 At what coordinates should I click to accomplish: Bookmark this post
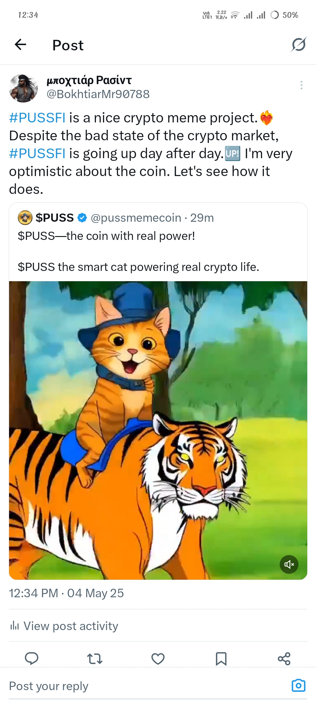[221, 659]
